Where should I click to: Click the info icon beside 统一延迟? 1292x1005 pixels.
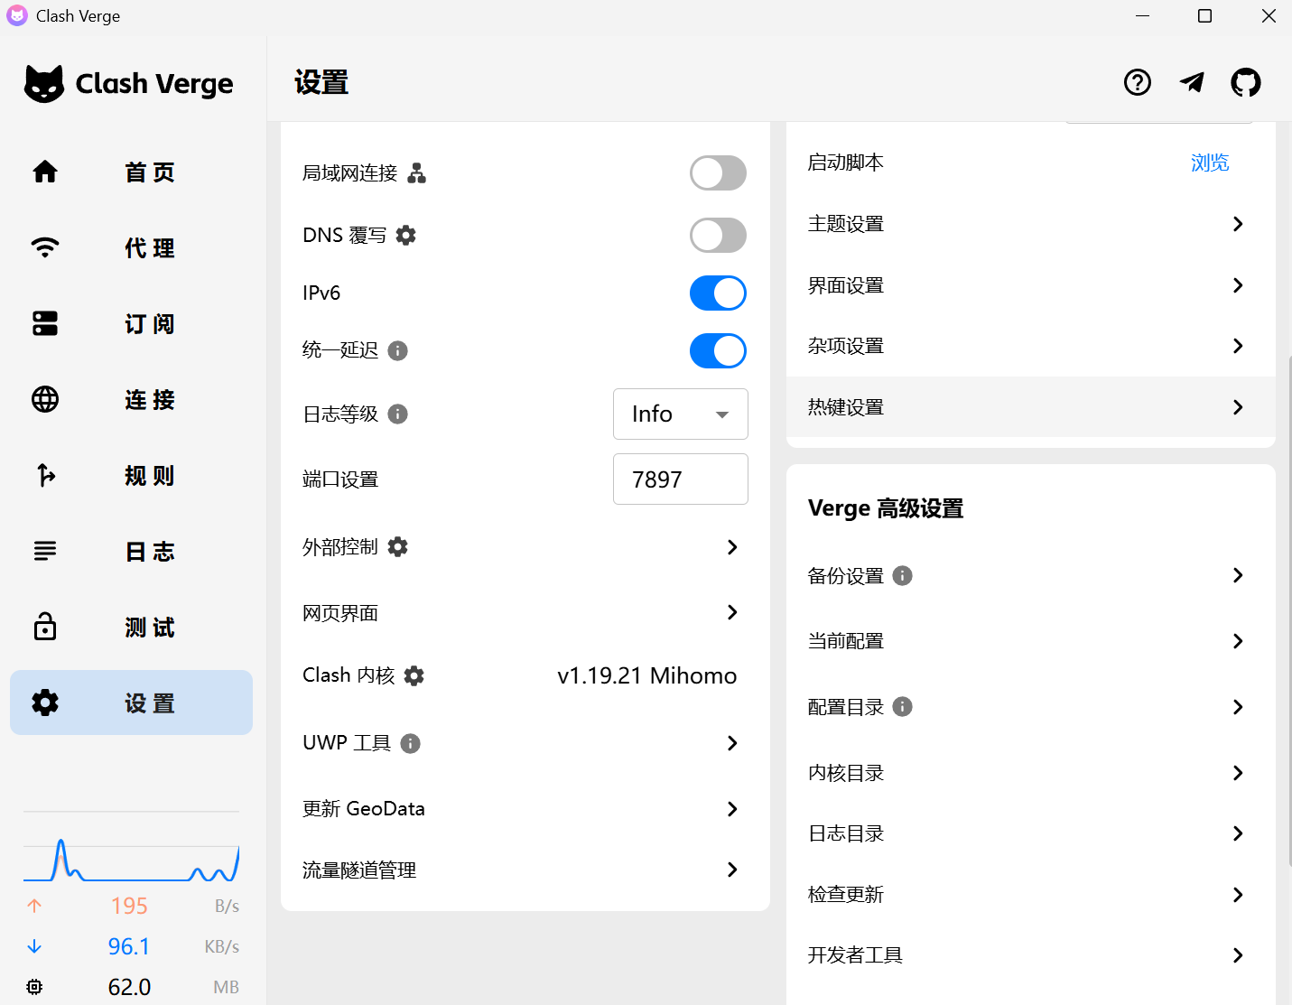(x=397, y=350)
